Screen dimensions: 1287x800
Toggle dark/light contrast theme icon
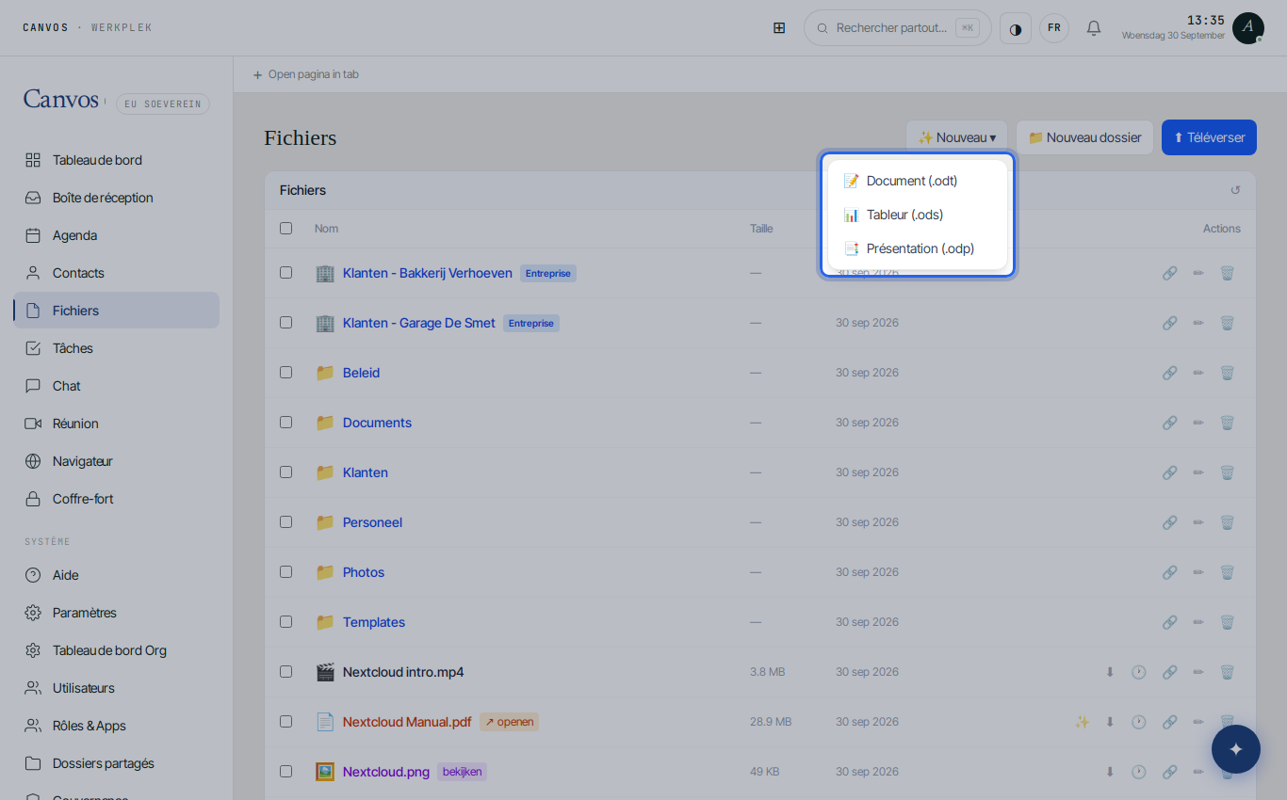coord(1015,28)
